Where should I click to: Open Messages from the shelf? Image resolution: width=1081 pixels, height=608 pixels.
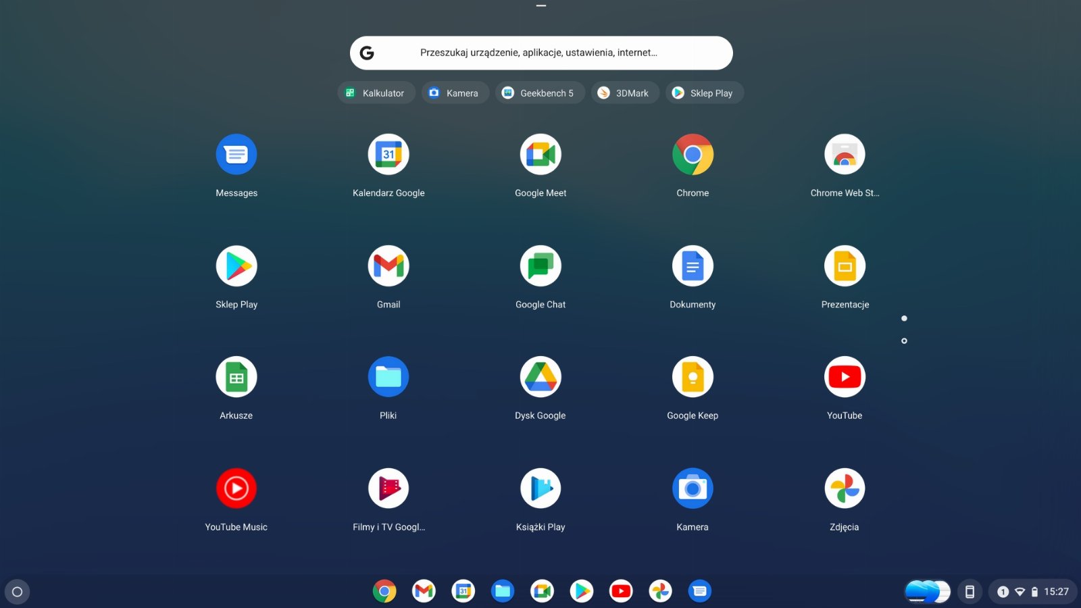point(700,591)
